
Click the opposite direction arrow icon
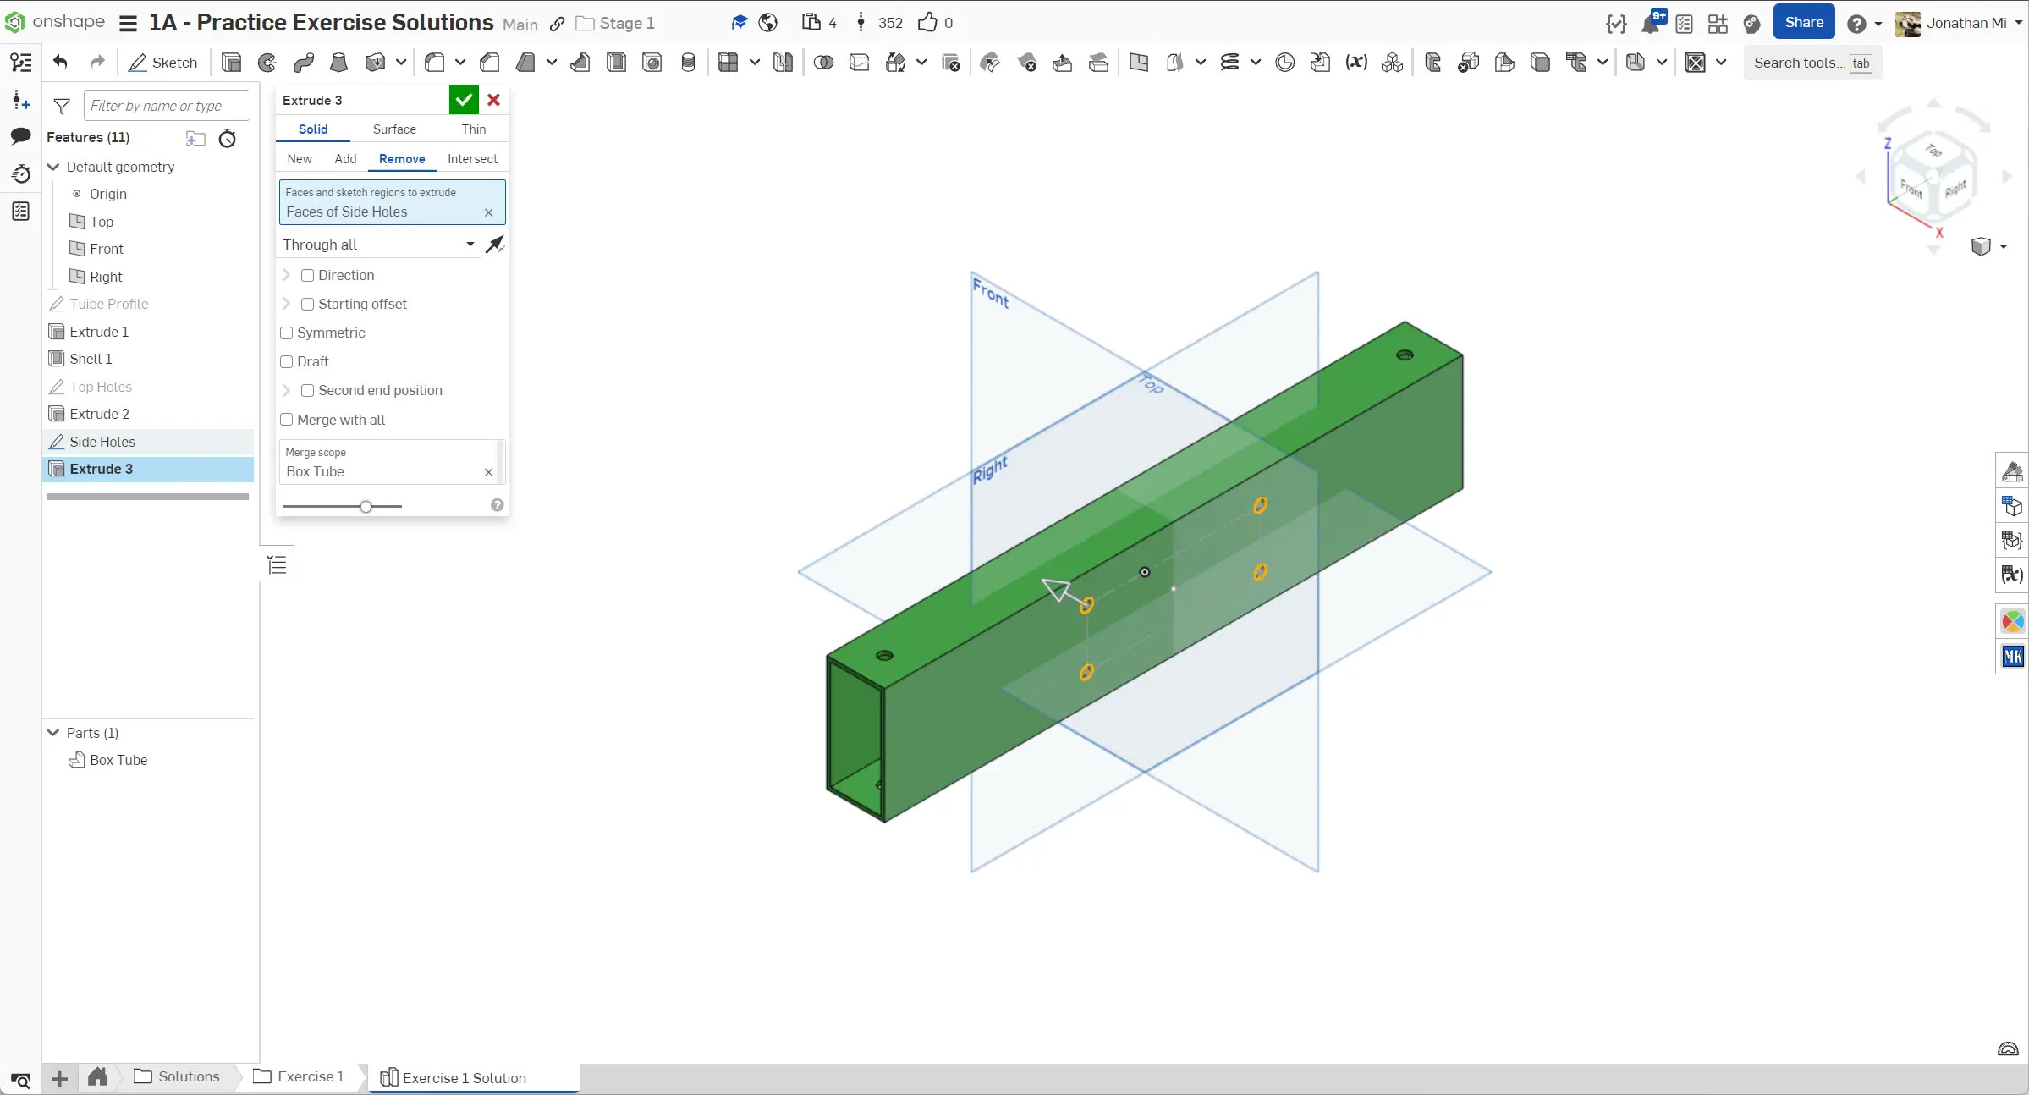(495, 245)
